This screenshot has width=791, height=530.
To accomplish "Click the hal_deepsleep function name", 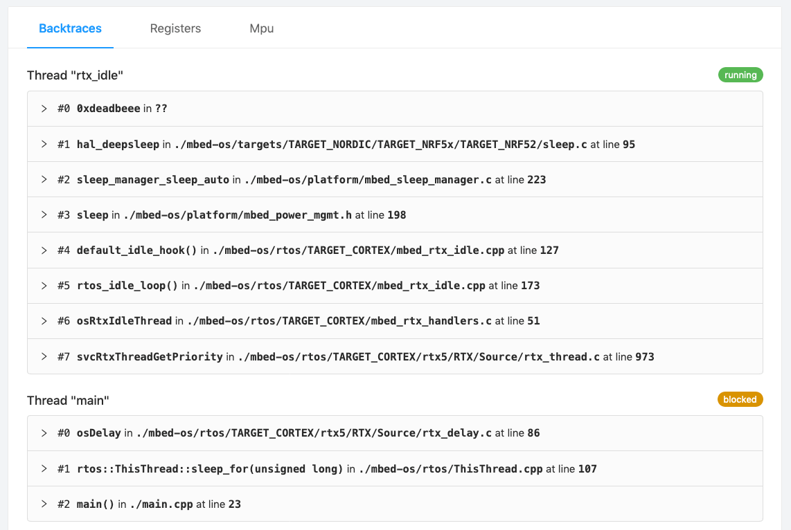I will [118, 145].
